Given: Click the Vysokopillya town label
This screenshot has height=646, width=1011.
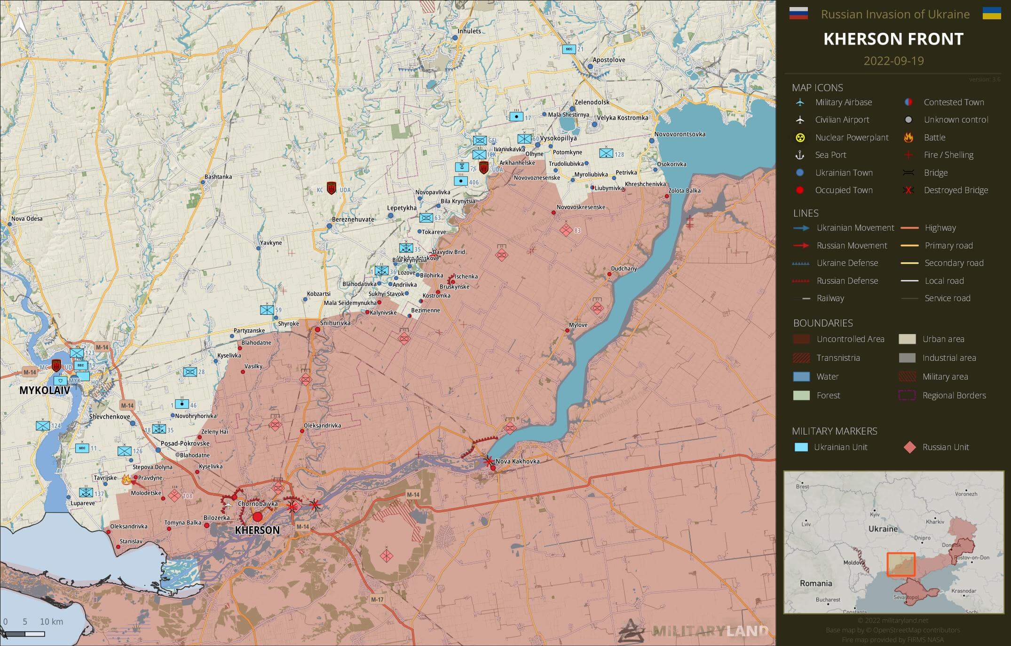Looking at the screenshot, I should 558,139.
